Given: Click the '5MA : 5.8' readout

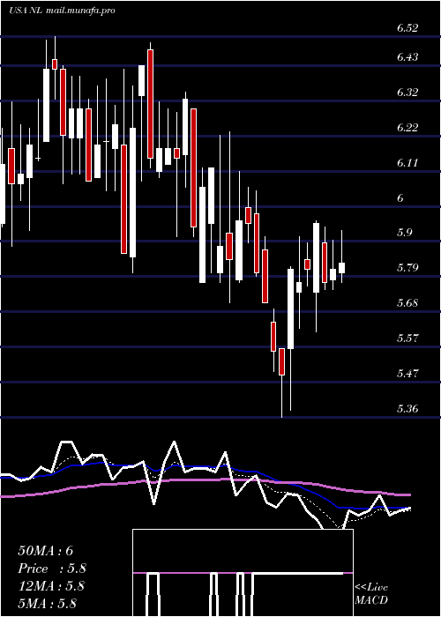Looking at the screenshot, I should [48, 604].
